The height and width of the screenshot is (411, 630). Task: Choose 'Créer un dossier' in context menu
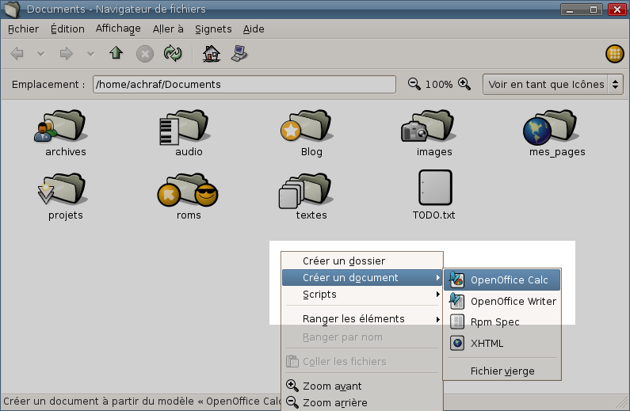click(362, 261)
